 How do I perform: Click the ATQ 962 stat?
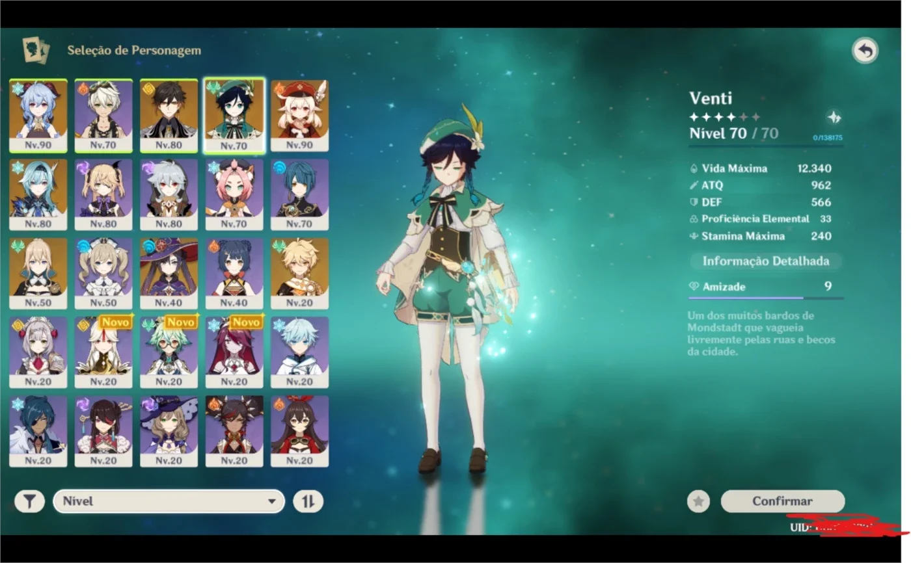(760, 185)
